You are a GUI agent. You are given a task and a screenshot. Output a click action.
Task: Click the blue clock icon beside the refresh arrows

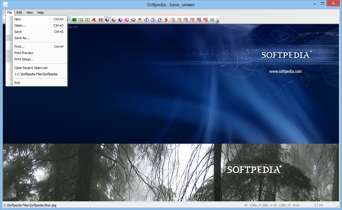(x=153, y=20)
